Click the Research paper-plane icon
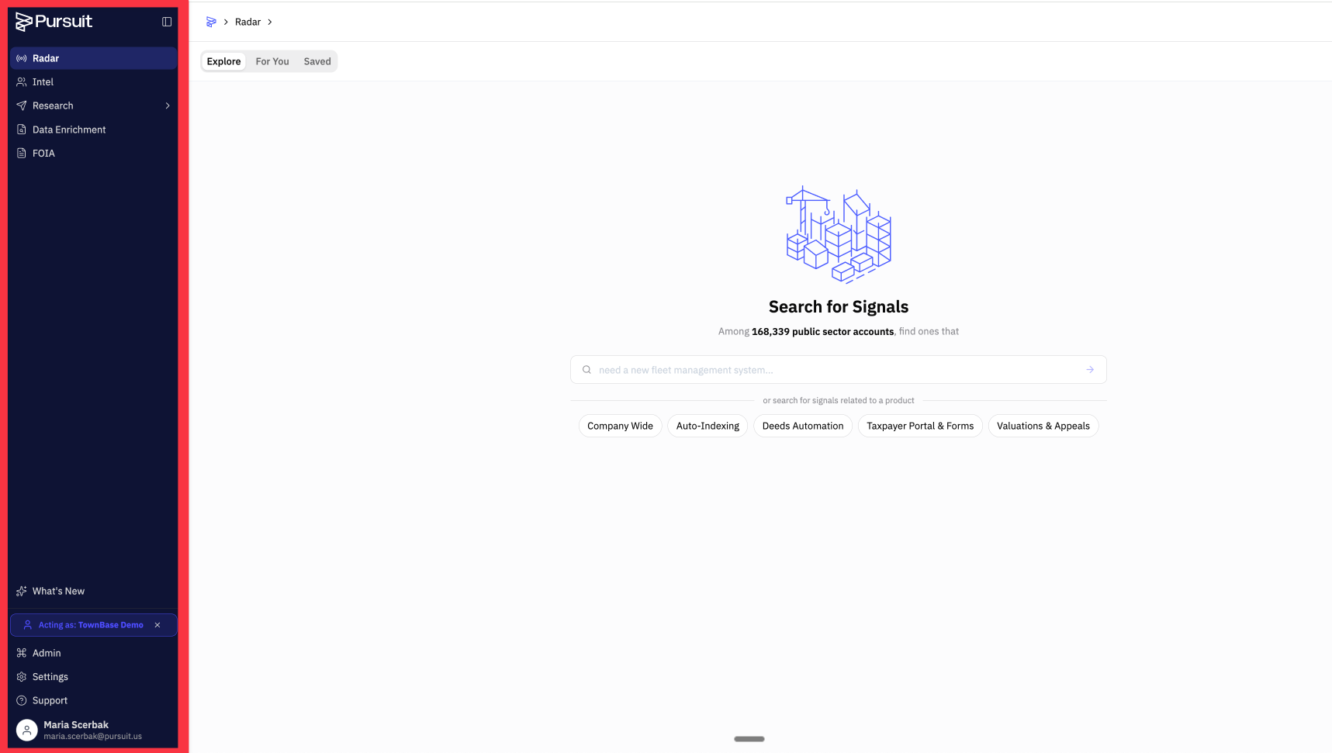The image size is (1332, 753). tap(22, 105)
